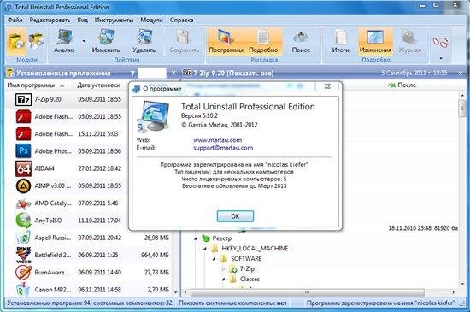Select the BurnAware program icon
This screenshot has height=312, width=470.
click(x=23, y=272)
